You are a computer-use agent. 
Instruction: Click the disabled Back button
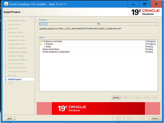coord(118,118)
